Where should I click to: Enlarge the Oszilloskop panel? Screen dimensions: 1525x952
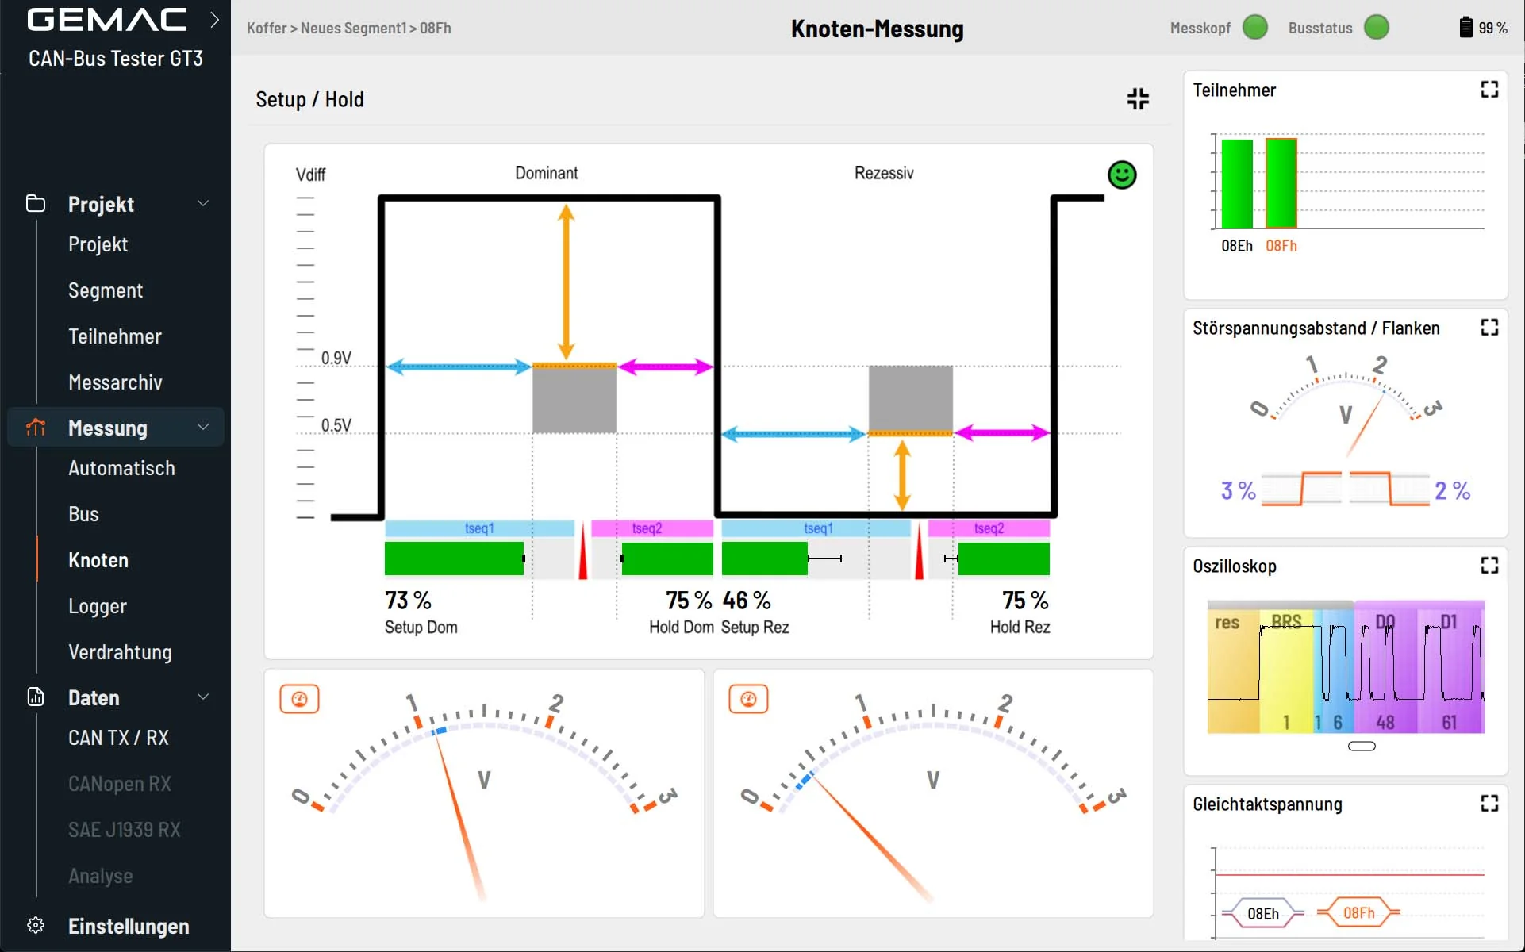1489,566
